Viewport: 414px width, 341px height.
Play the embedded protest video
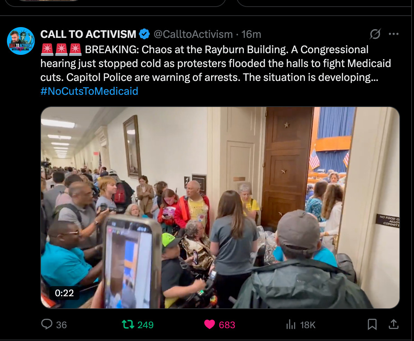pyautogui.click(x=220, y=207)
